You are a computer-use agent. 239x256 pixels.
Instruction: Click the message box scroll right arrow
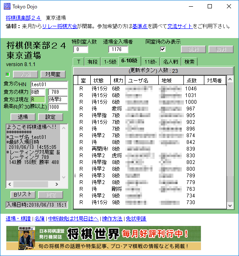[56, 184]
